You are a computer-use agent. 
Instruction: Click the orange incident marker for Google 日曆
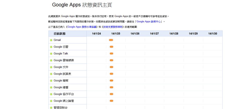click(x=111, y=47)
